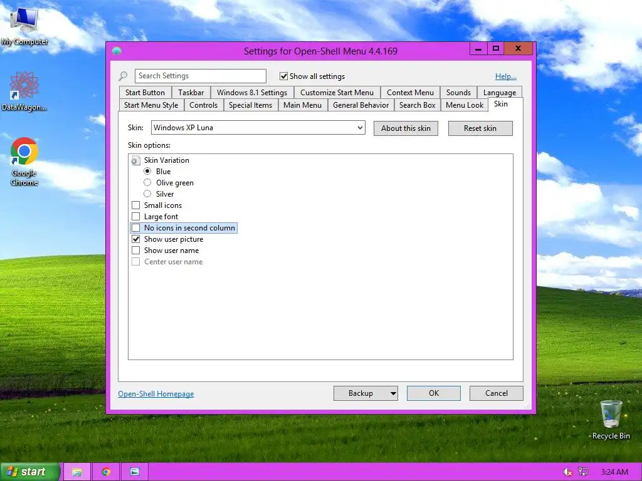Visit the Open-Shell Homepage link

[156, 394]
